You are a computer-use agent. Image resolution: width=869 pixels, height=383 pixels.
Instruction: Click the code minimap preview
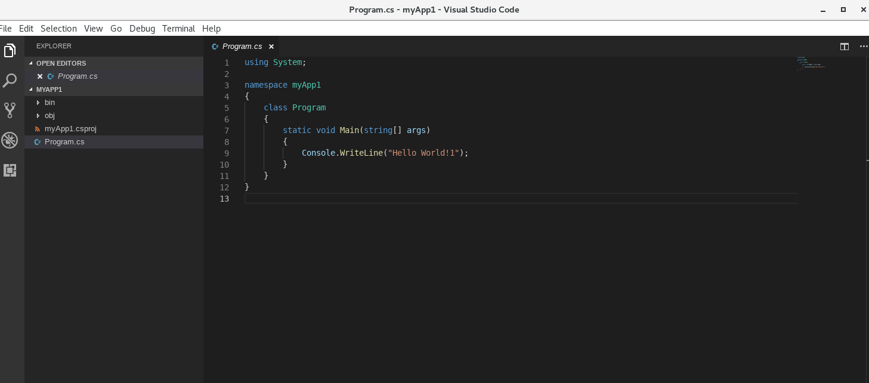coord(811,63)
